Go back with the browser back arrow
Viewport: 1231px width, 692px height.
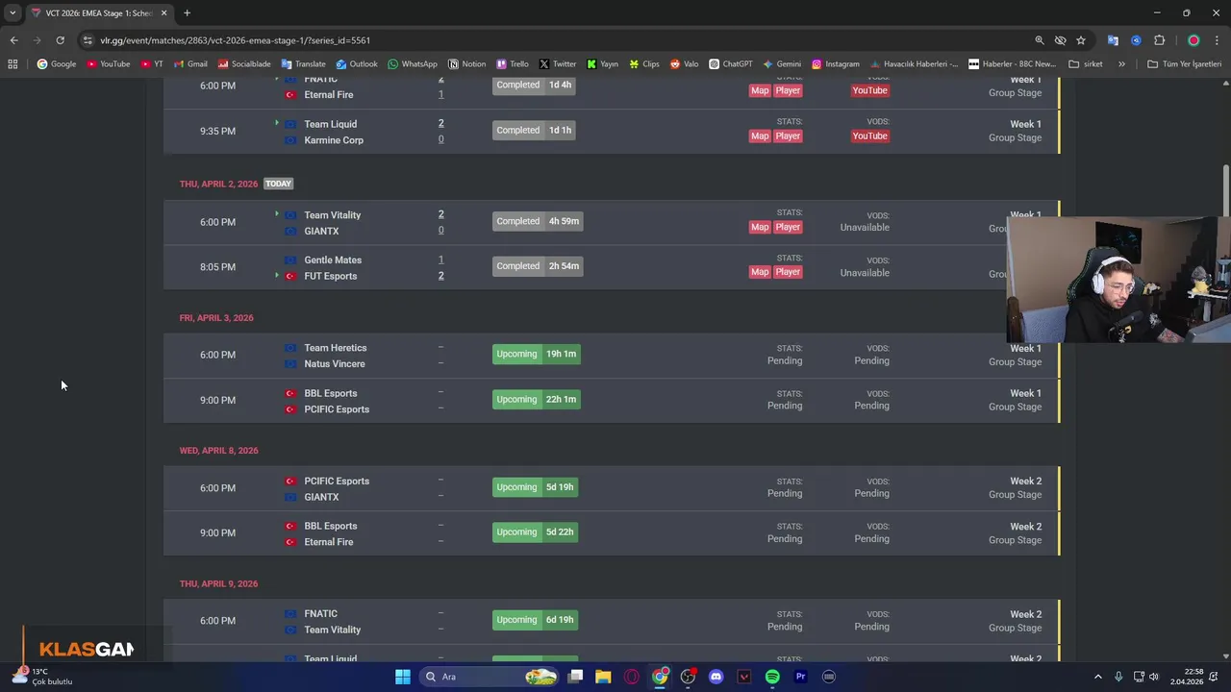13,40
